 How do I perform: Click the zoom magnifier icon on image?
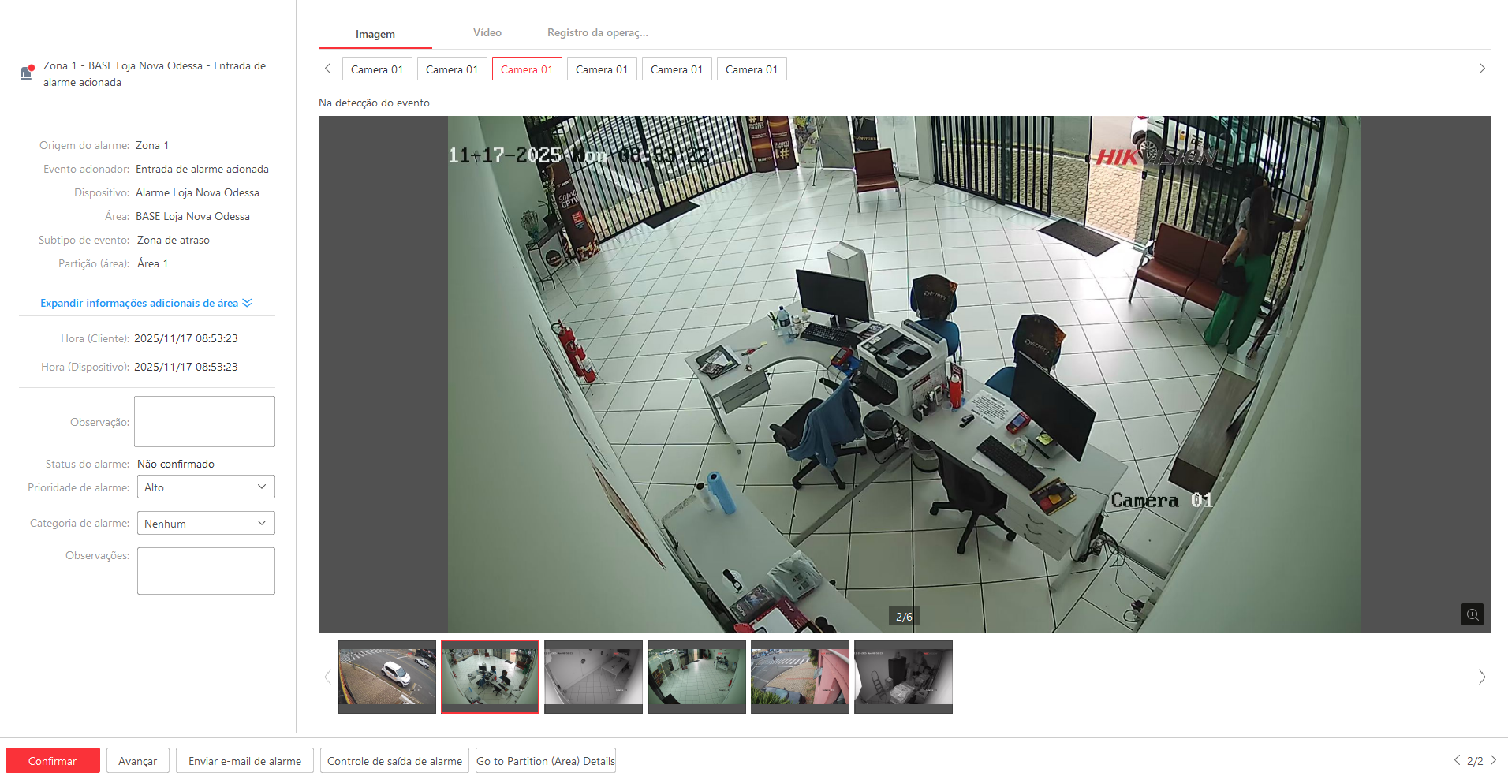pos(1472,614)
